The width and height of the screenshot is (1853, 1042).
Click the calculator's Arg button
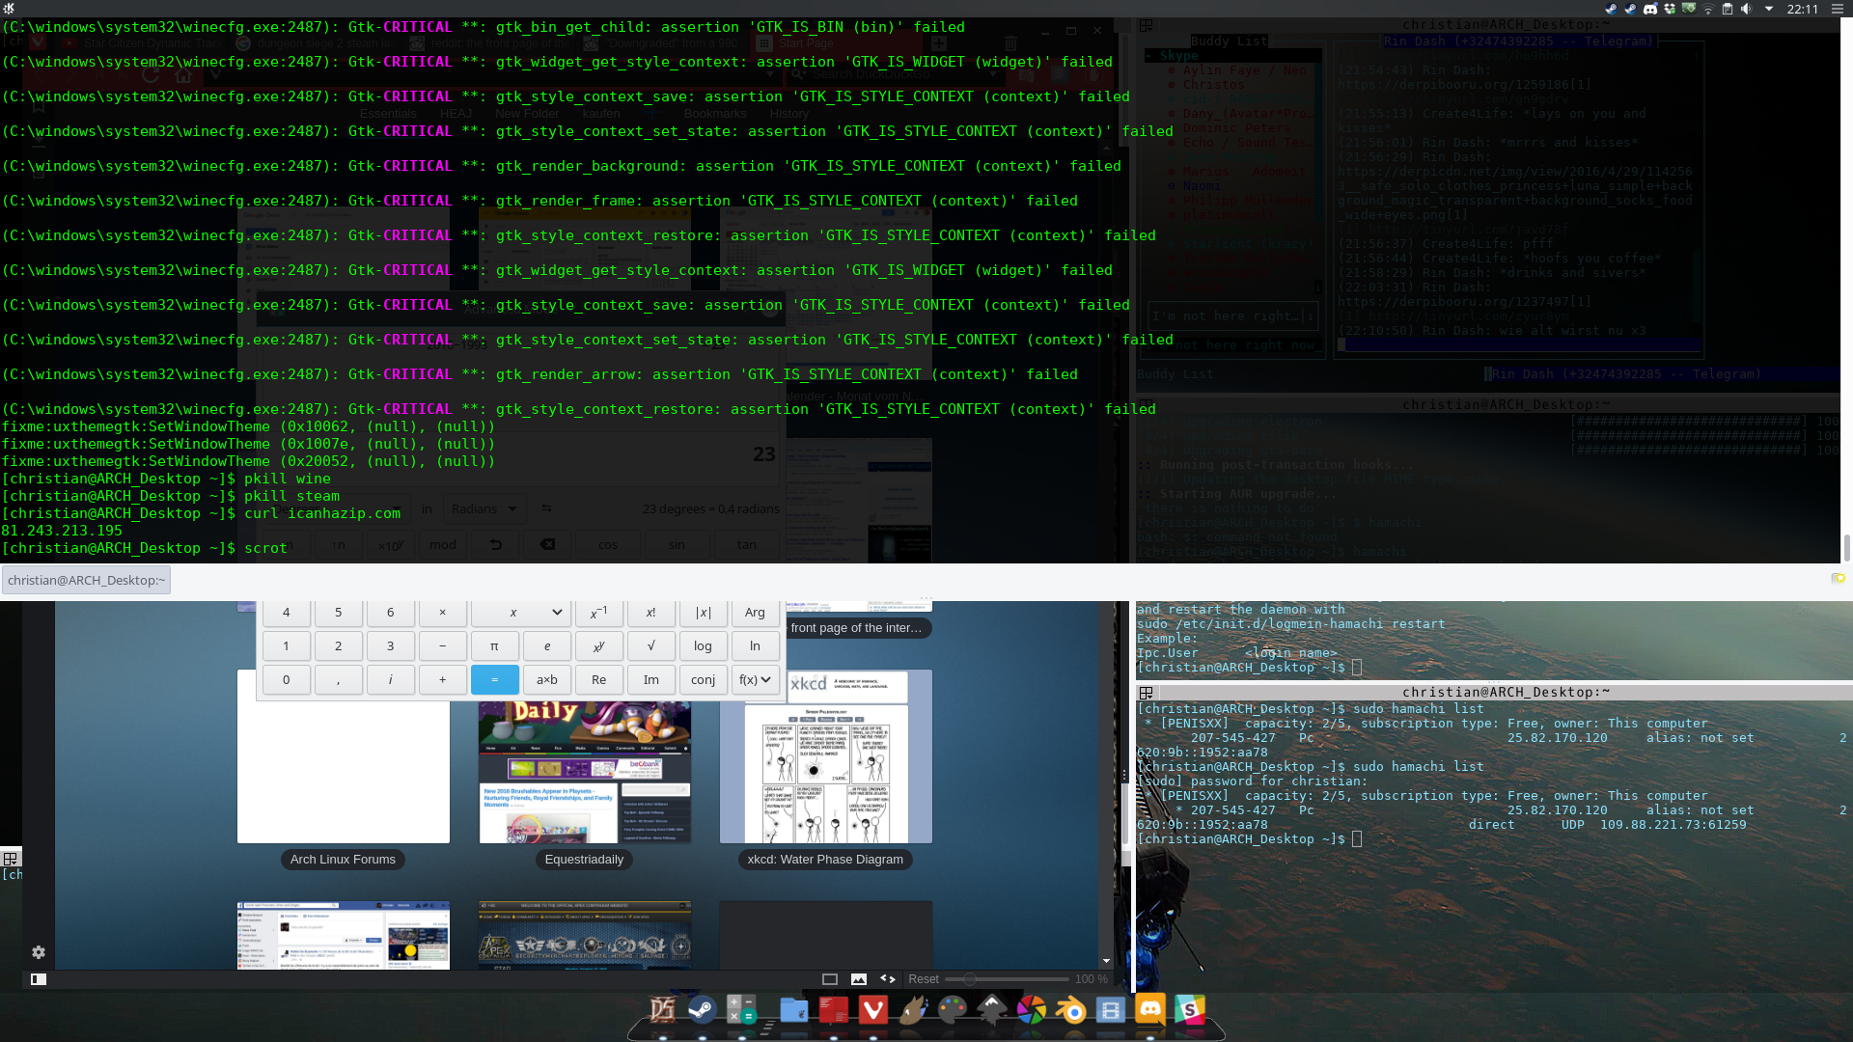click(755, 613)
